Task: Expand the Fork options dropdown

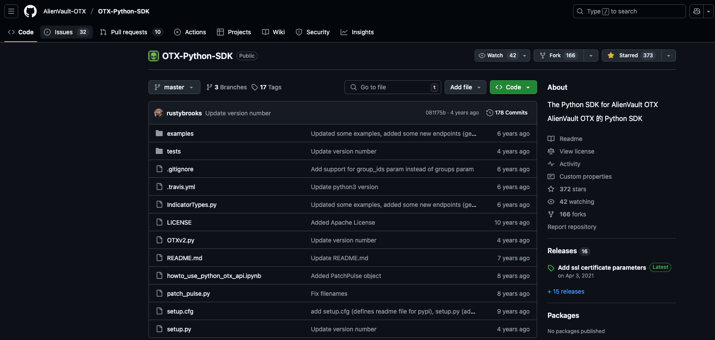Action: click(x=591, y=56)
